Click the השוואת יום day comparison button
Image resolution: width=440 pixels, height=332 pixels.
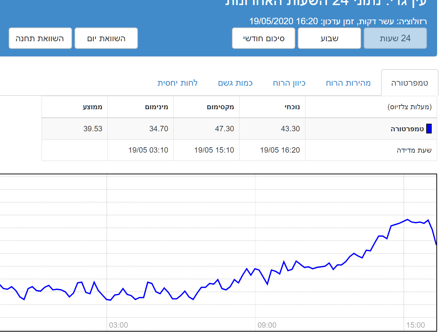[x=106, y=38]
